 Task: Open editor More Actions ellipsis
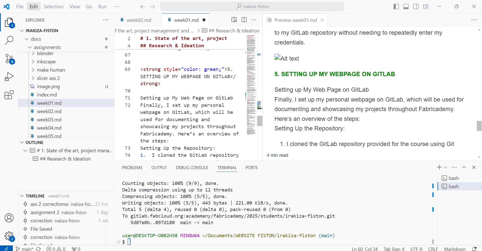[x=254, y=20]
